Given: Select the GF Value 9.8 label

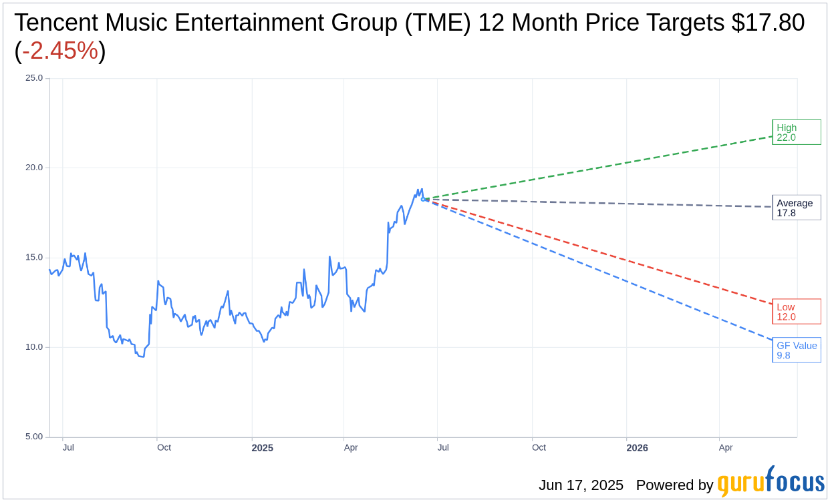Looking at the screenshot, I should (797, 350).
